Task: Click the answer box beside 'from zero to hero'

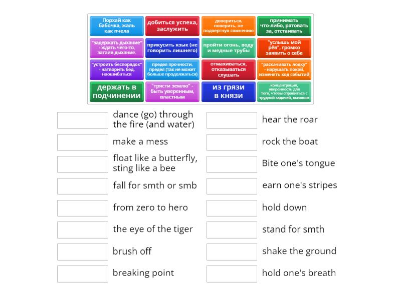Action: (83, 207)
